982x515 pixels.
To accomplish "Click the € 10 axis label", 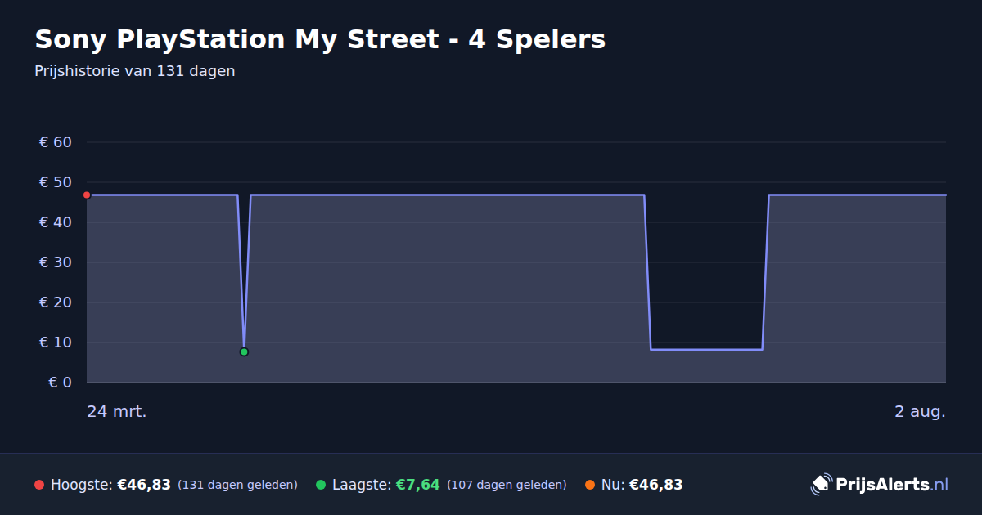I will (x=56, y=343).
